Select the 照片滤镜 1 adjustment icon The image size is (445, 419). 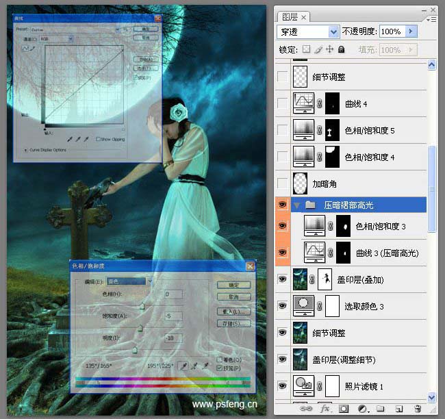[x=304, y=385]
